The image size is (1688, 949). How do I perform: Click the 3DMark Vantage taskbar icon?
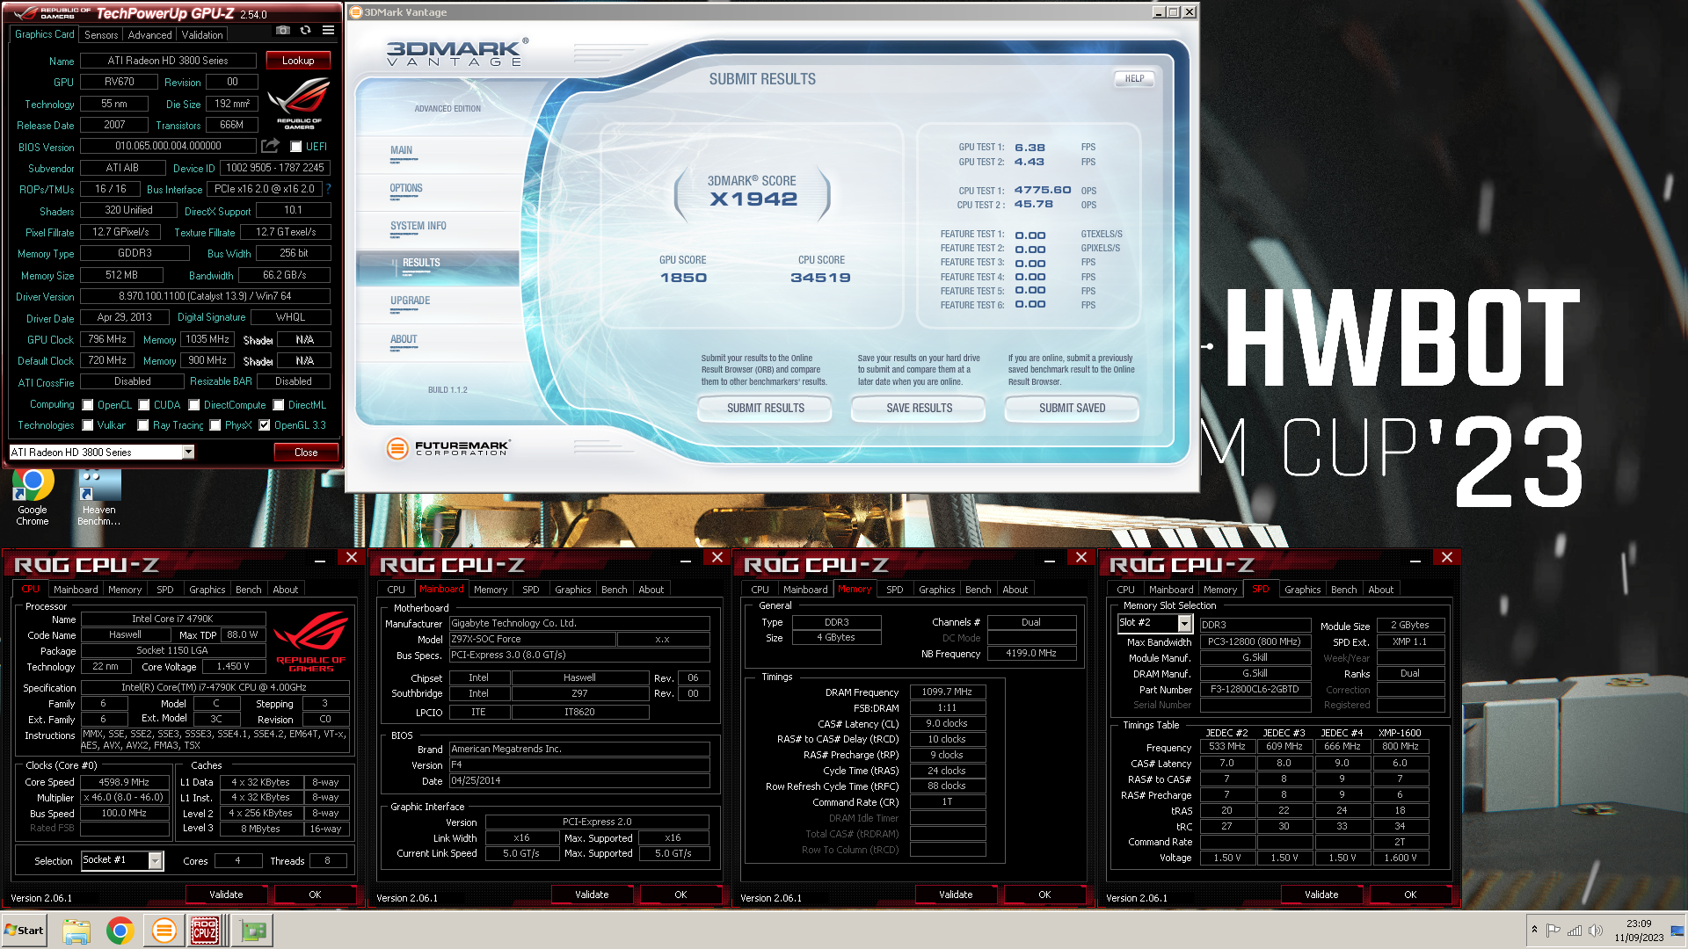pyautogui.click(x=164, y=931)
